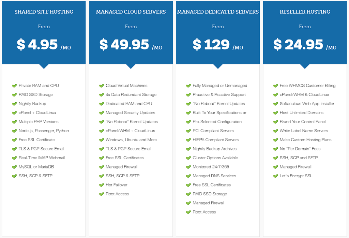Click the $ 4.95 /MO price
349x238 pixels.
pos(44,45)
